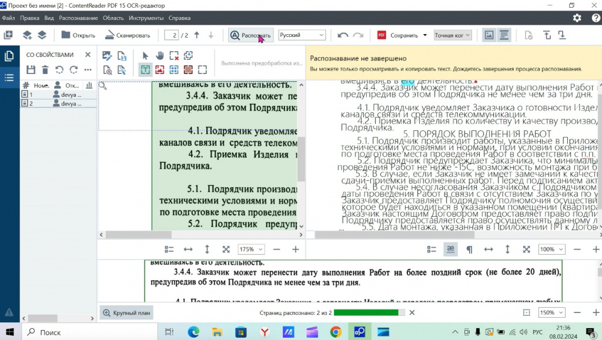Zoom in image pane with plus next to 175%
Image resolution: width=602 pixels, height=340 pixels.
295,250
